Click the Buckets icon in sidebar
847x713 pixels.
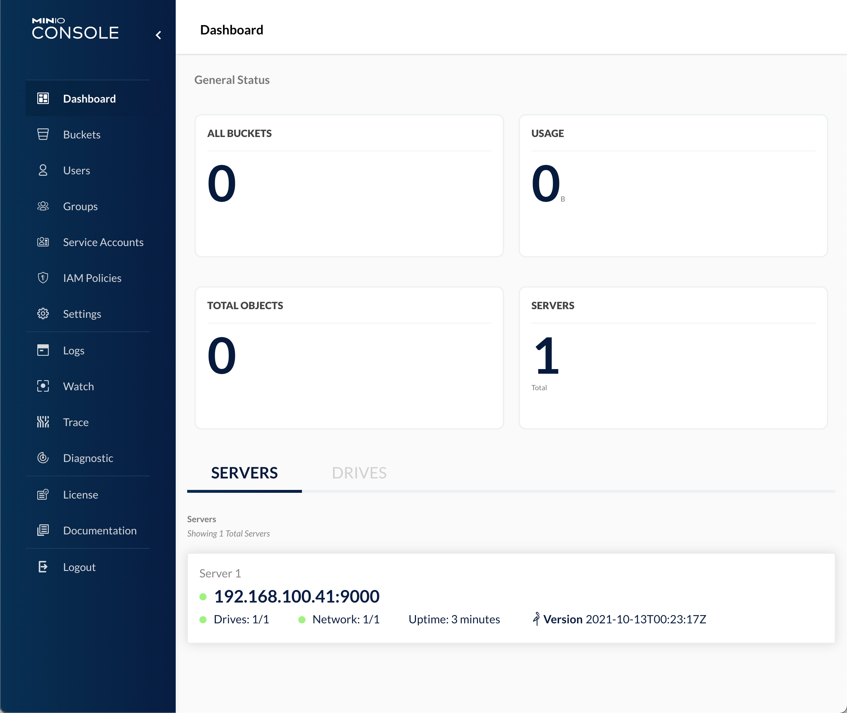click(x=43, y=134)
